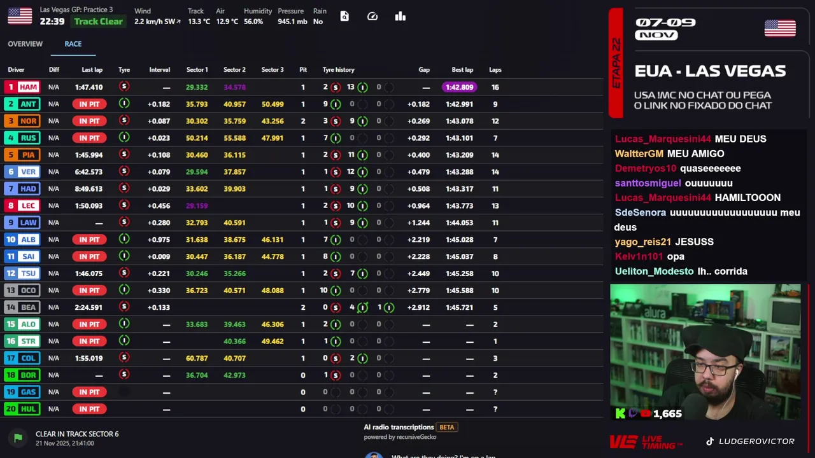Click HAD's best lap 1:43.317
This screenshot has height=458, width=815.
click(459, 189)
